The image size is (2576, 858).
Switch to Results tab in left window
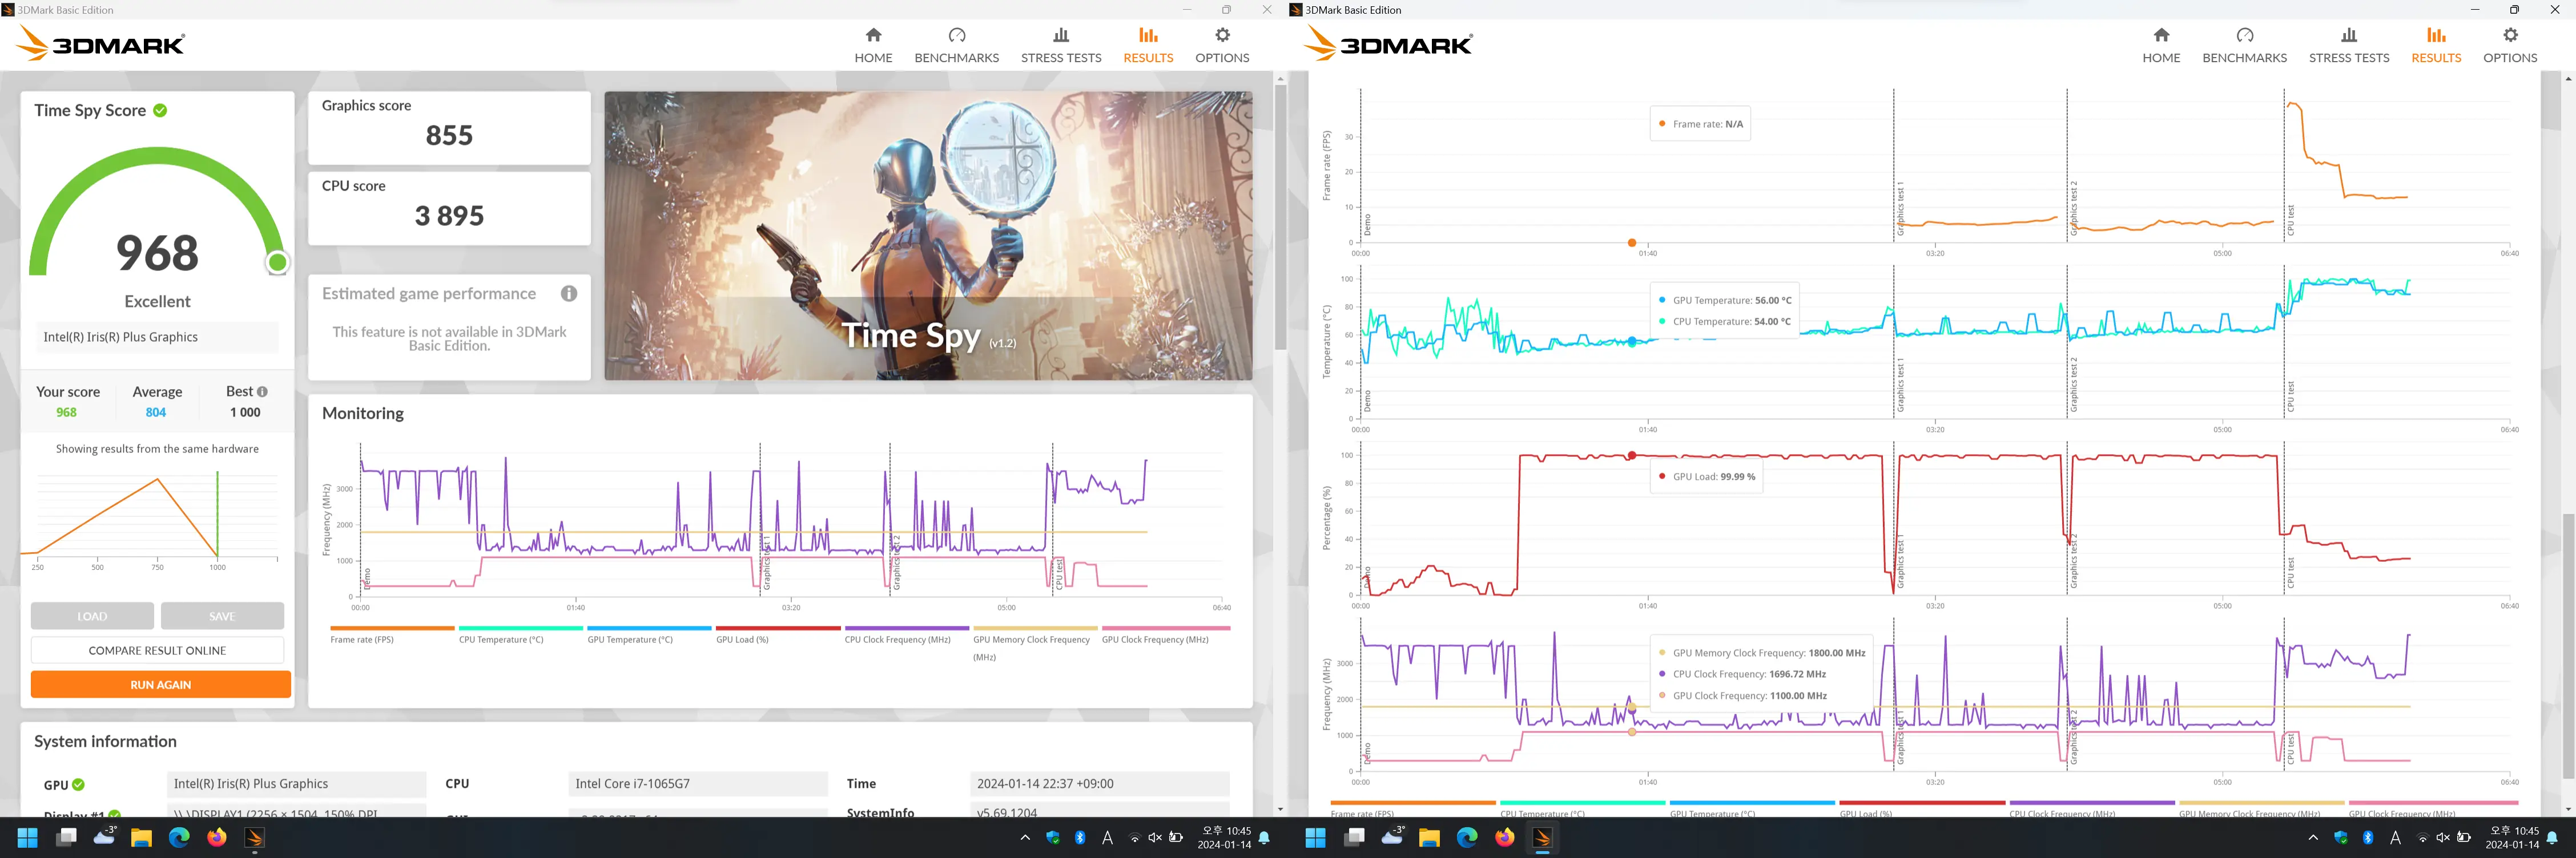point(1148,45)
